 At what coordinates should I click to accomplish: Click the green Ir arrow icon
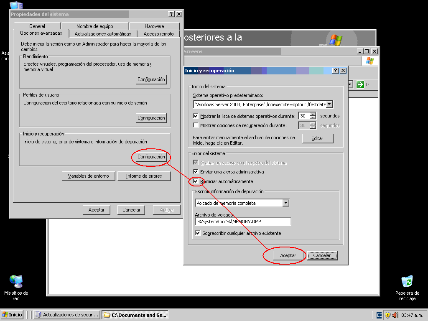pyautogui.click(x=360, y=84)
